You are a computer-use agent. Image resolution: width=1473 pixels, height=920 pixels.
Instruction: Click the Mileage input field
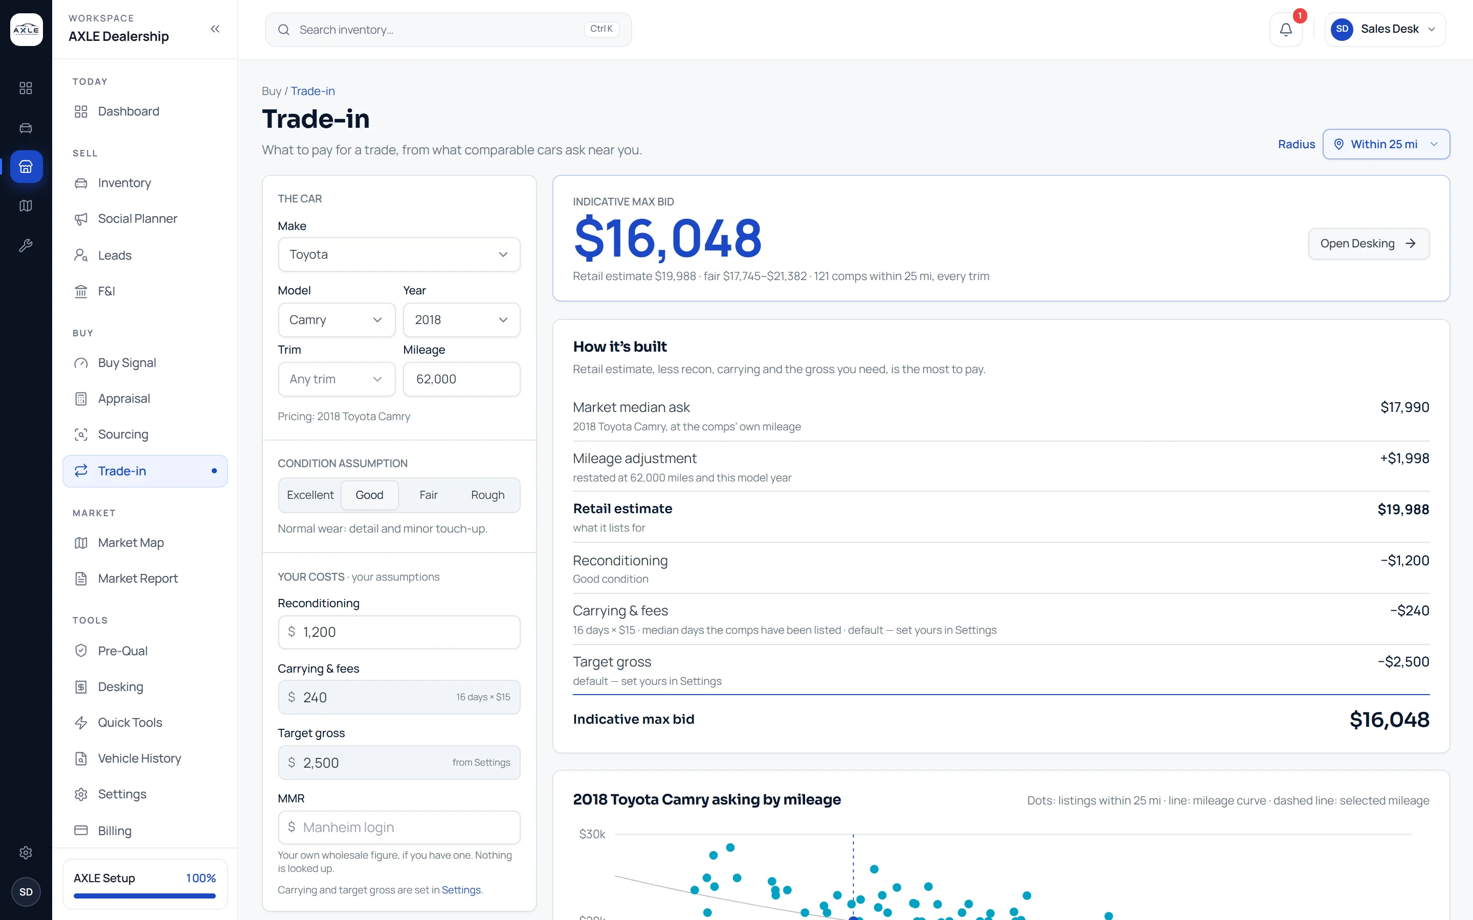(x=461, y=379)
